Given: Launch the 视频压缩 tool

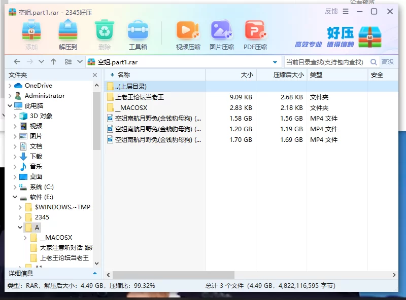Looking at the screenshot, I should pyautogui.click(x=188, y=30).
